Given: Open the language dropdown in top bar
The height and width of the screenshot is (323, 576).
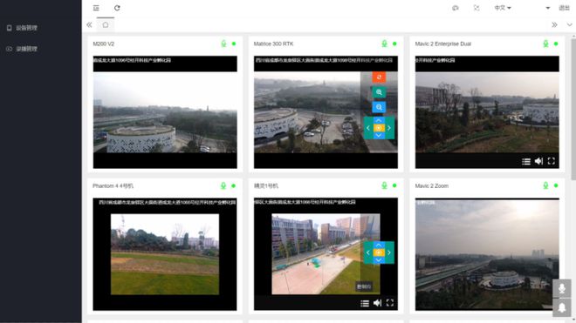Looking at the screenshot, I should (503, 8).
